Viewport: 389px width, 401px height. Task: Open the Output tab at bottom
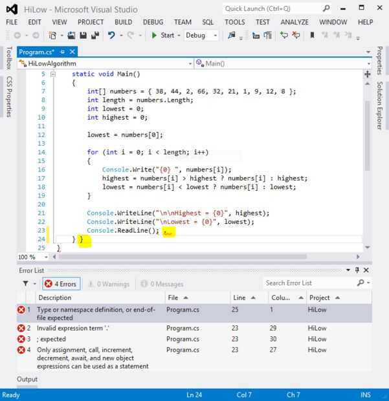click(x=27, y=379)
